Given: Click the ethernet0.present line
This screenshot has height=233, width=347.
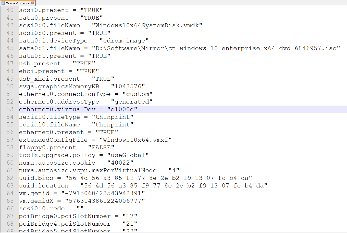Looking at the screenshot, I should click(68, 132).
